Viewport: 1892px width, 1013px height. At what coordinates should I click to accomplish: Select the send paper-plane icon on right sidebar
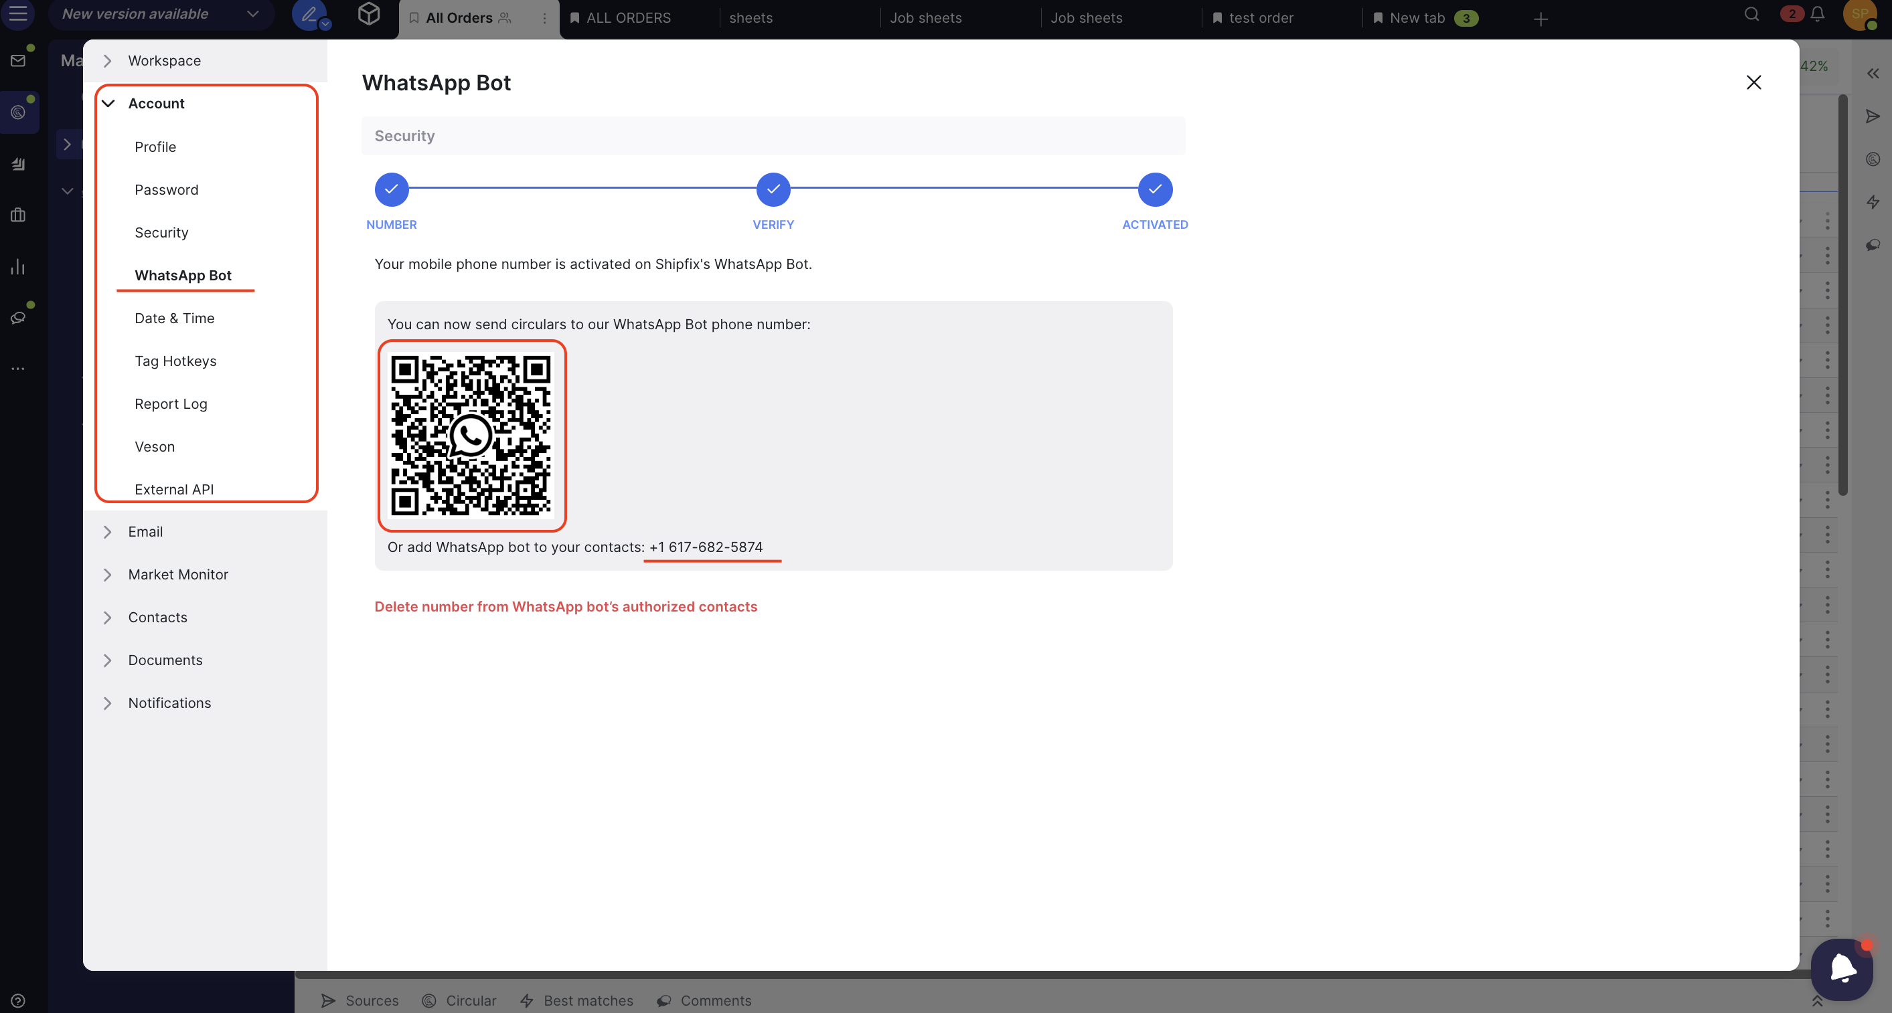[1874, 116]
